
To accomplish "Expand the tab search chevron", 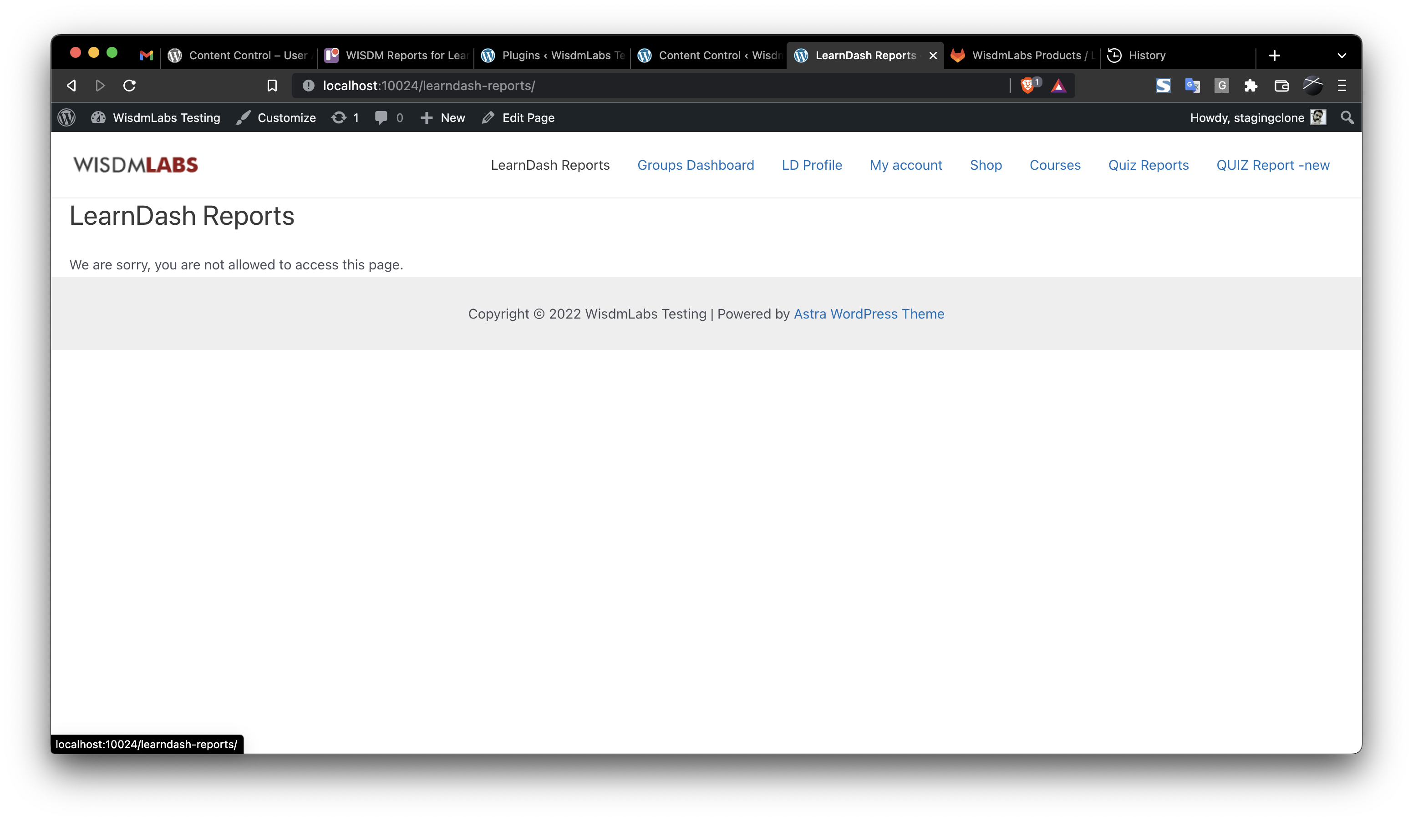I will [1342, 56].
